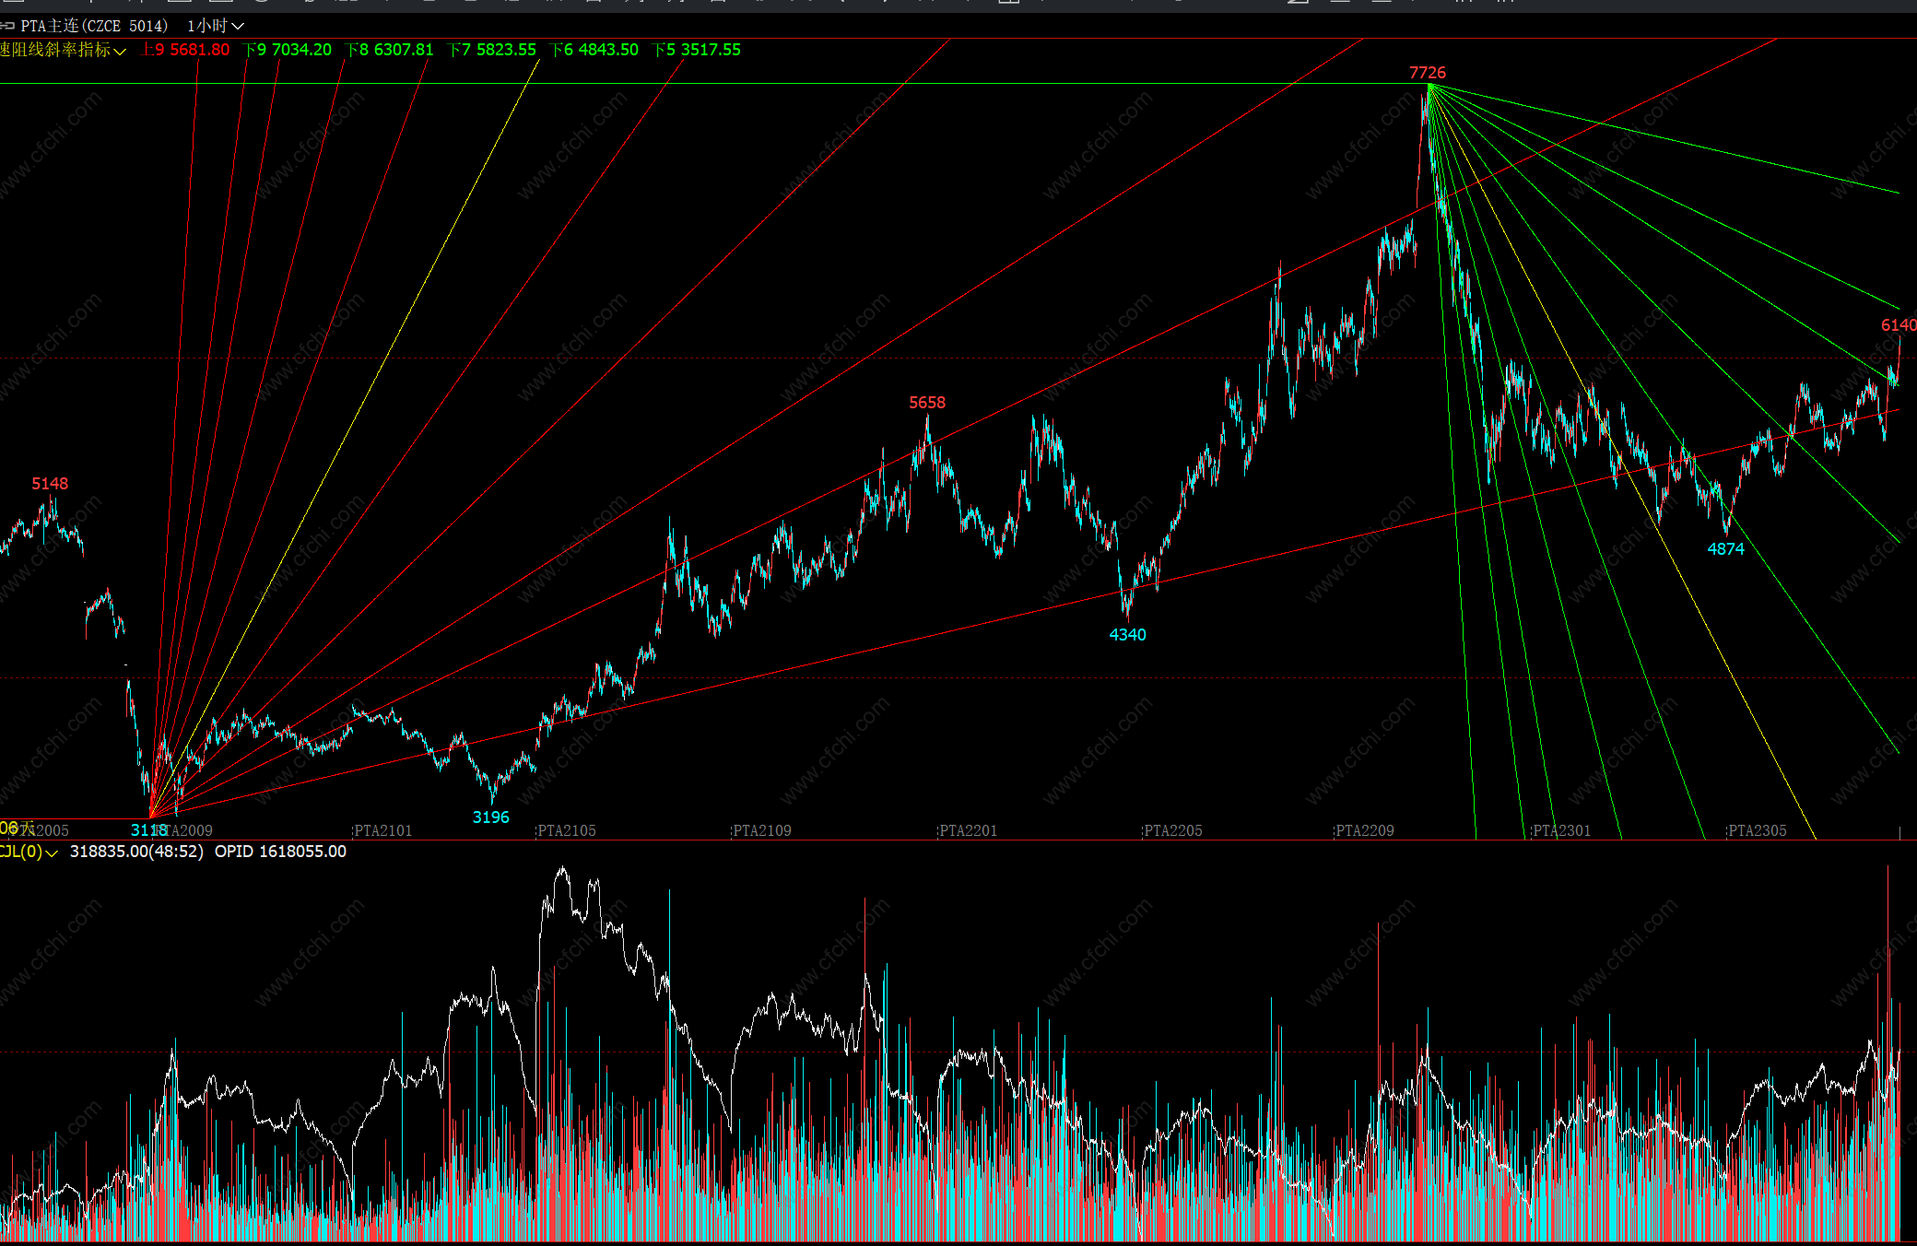Click the chain link icon beside PTA主连

(x=7, y=26)
